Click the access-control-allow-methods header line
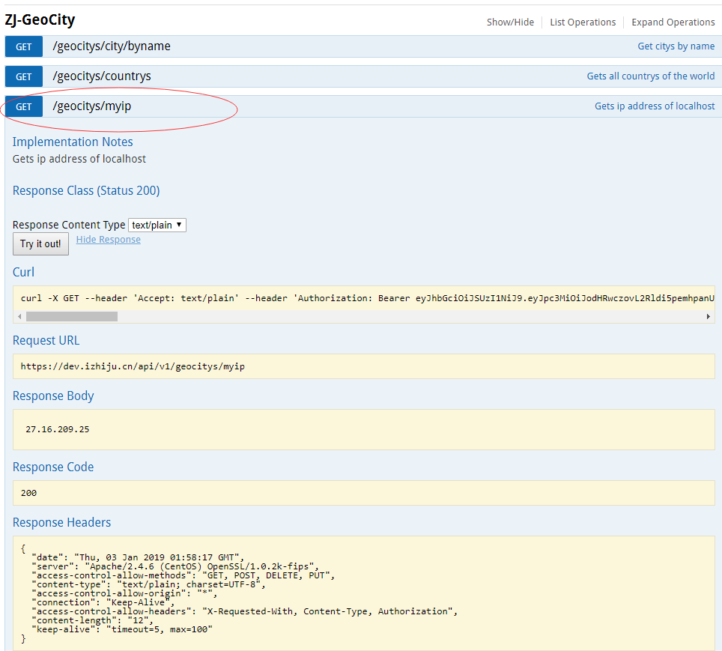Image resolution: width=722 pixels, height=651 pixels. 183,575
